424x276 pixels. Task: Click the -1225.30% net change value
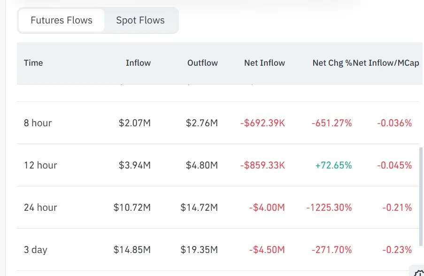(x=329, y=207)
